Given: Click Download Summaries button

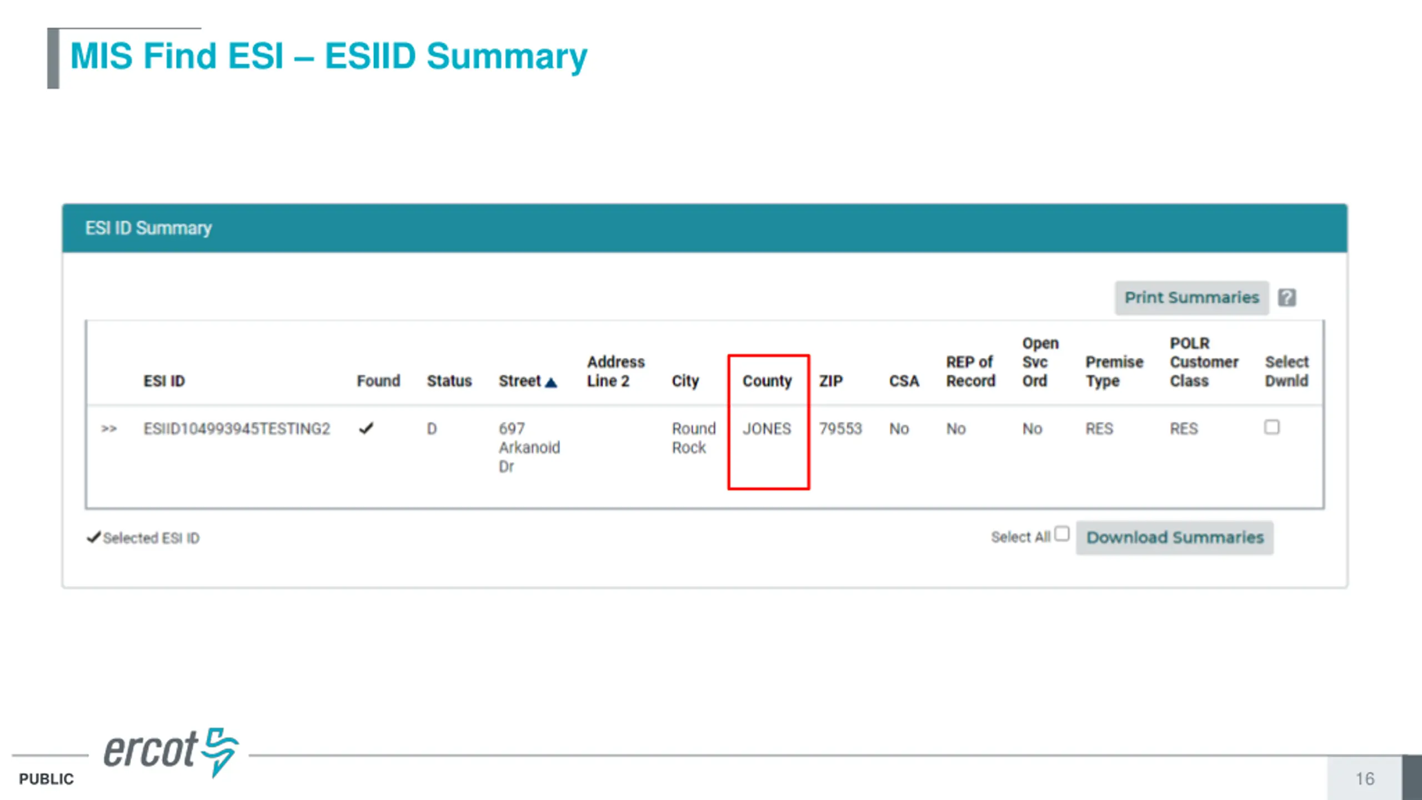Looking at the screenshot, I should [1175, 537].
